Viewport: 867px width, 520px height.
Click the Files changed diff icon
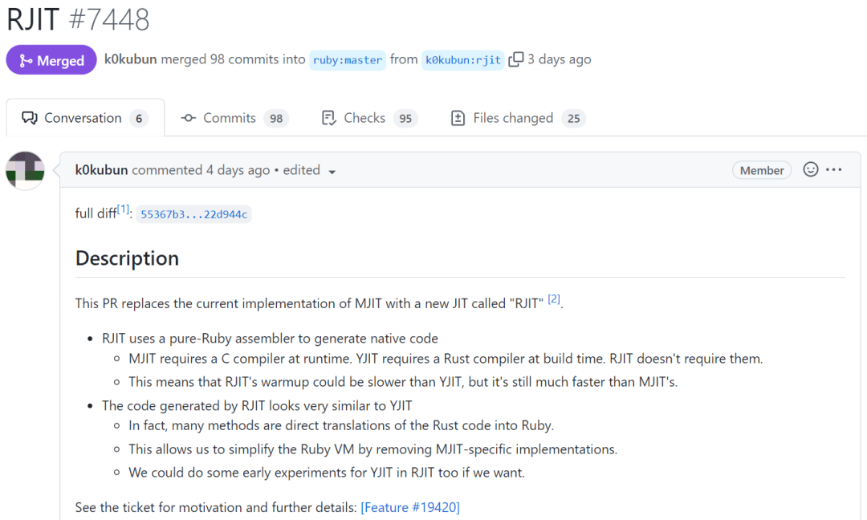click(458, 117)
